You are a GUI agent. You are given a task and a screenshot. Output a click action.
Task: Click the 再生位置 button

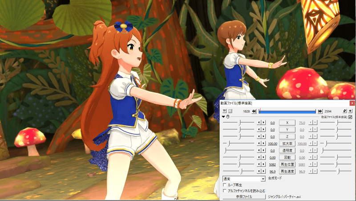287,164
